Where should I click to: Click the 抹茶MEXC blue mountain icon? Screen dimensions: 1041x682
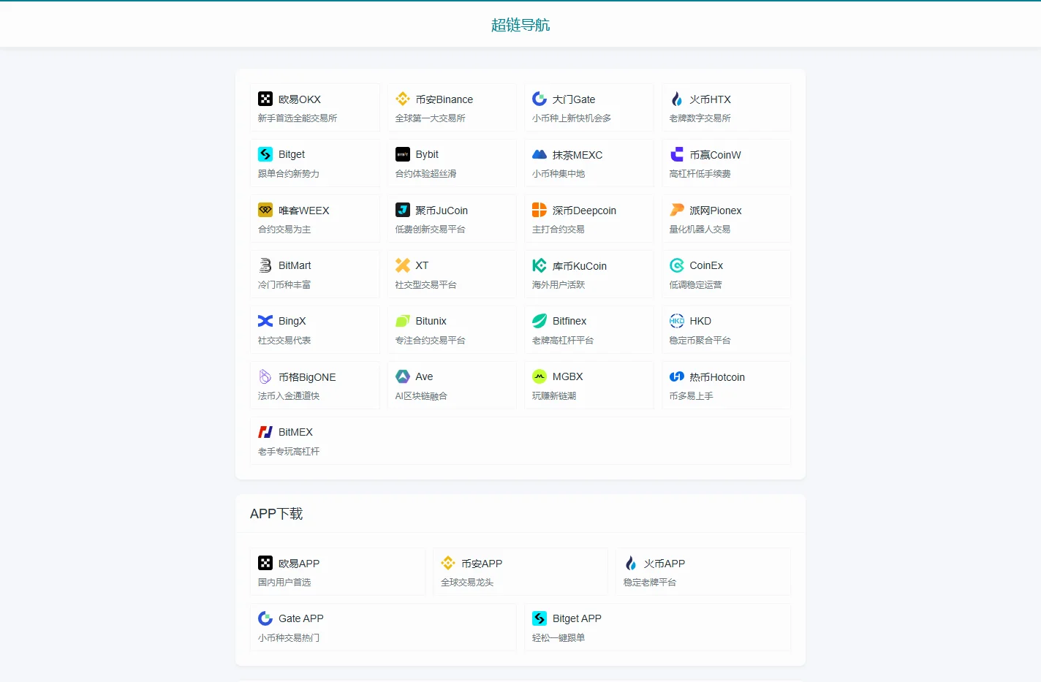pyautogui.click(x=540, y=154)
